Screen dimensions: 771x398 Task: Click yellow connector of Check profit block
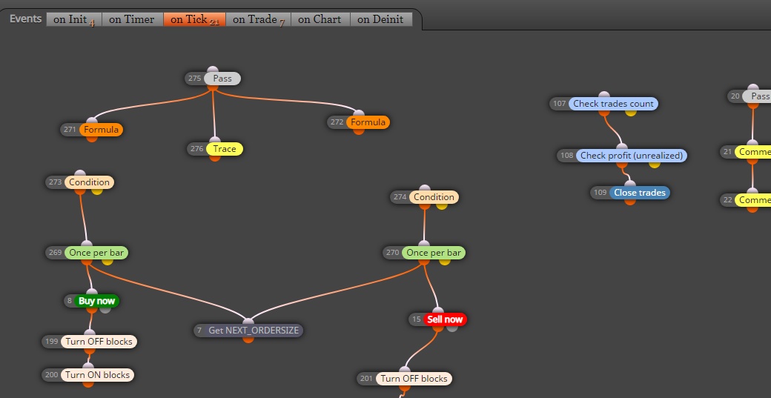pyautogui.click(x=655, y=164)
